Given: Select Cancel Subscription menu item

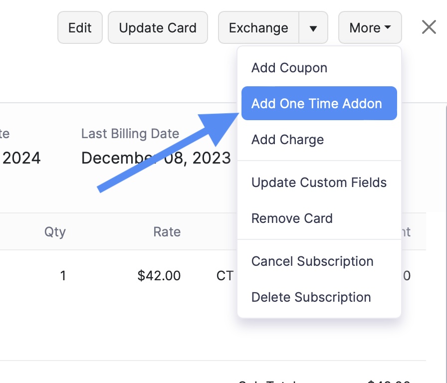Looking at the screenshot, I should pyautogui.click(x=312, y=261).
